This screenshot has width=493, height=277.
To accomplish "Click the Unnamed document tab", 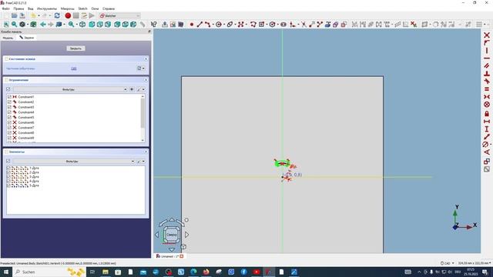I will (169, 256).
